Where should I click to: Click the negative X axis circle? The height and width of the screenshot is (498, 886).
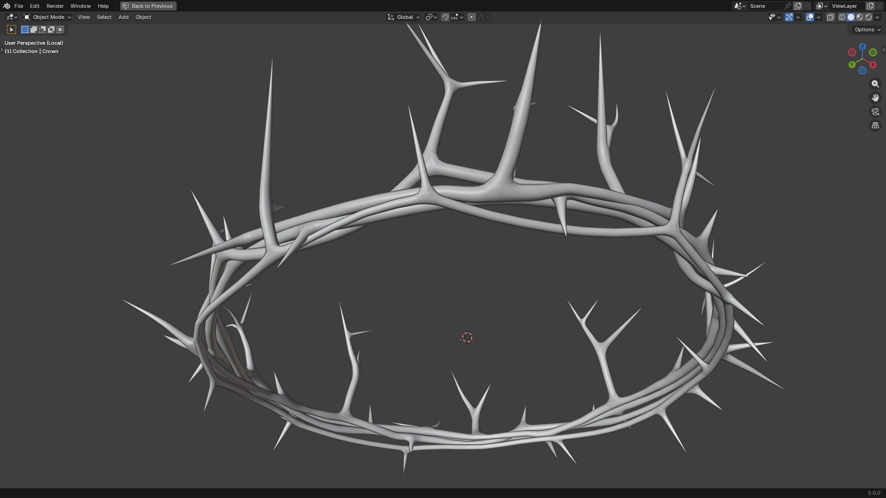(x=852, y=53)
